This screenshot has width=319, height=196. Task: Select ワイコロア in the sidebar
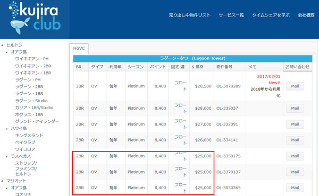click(x=25, y=149)
